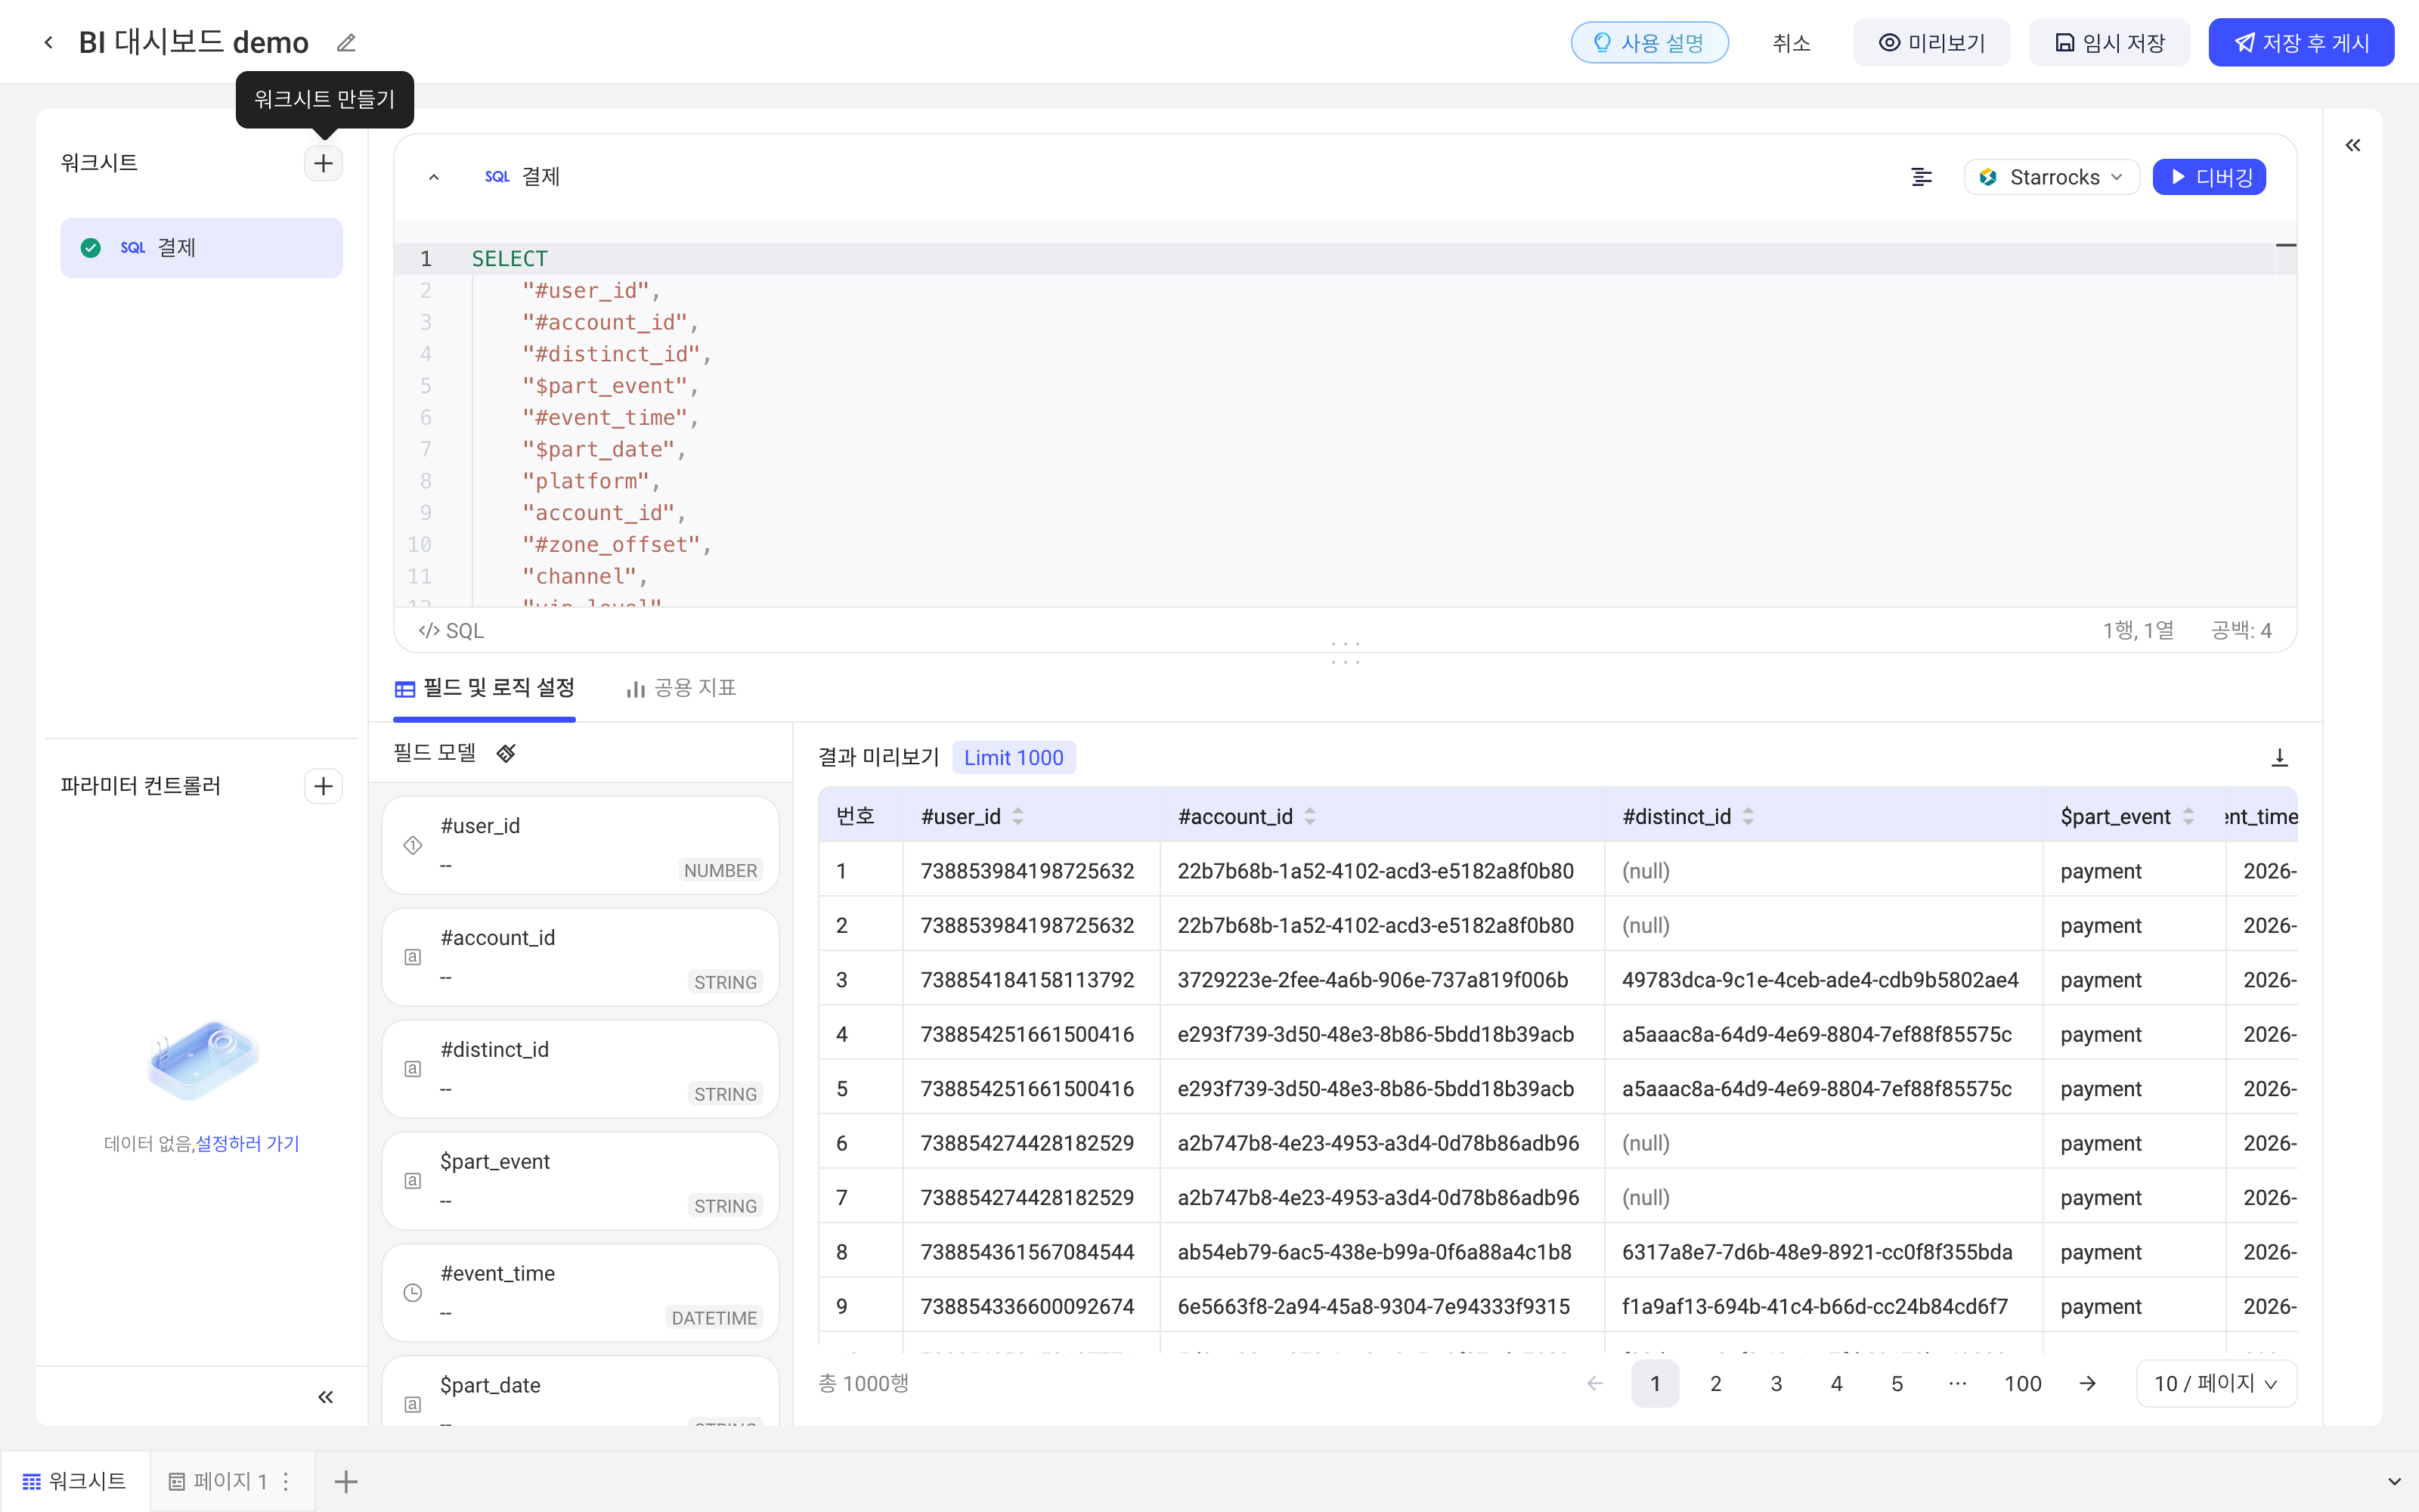Switch to the 공용 지표 tab
This screenshot has height=1512, width=2419.
[680, 688]
